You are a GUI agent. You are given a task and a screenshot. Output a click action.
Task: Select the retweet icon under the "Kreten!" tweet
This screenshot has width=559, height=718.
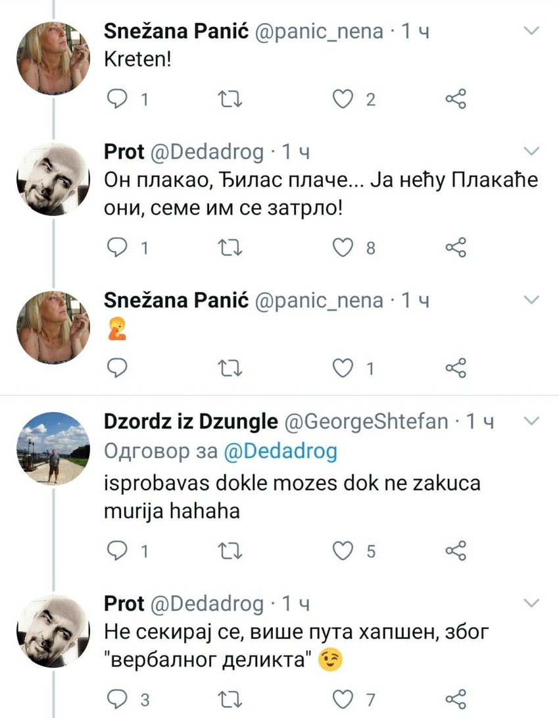coord(229,99)
